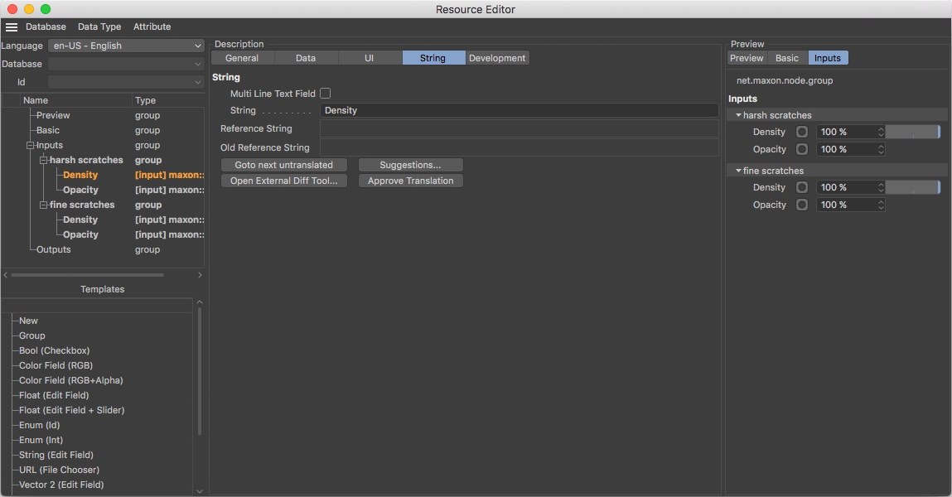952x497 pixels.
Task: Click the animation circle beside fine scratches Density
Action: click(801, 188)
